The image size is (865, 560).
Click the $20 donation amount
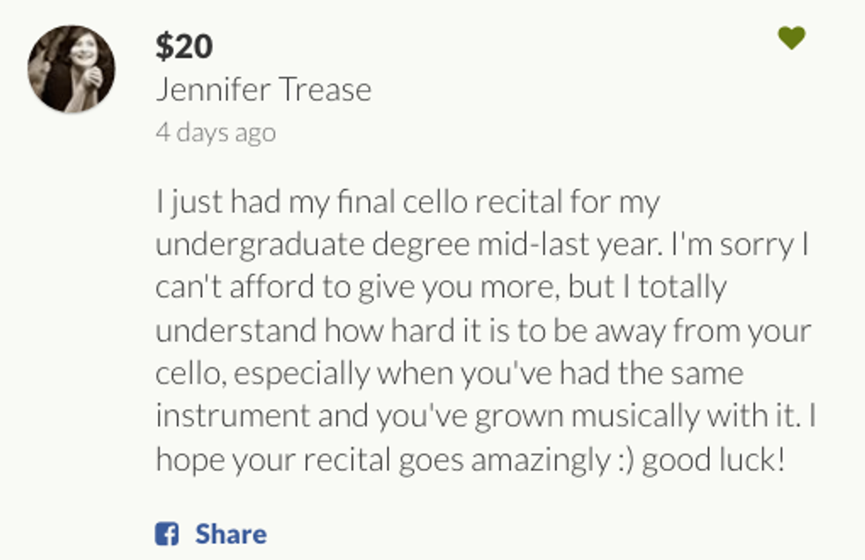[x=184, y=46]
